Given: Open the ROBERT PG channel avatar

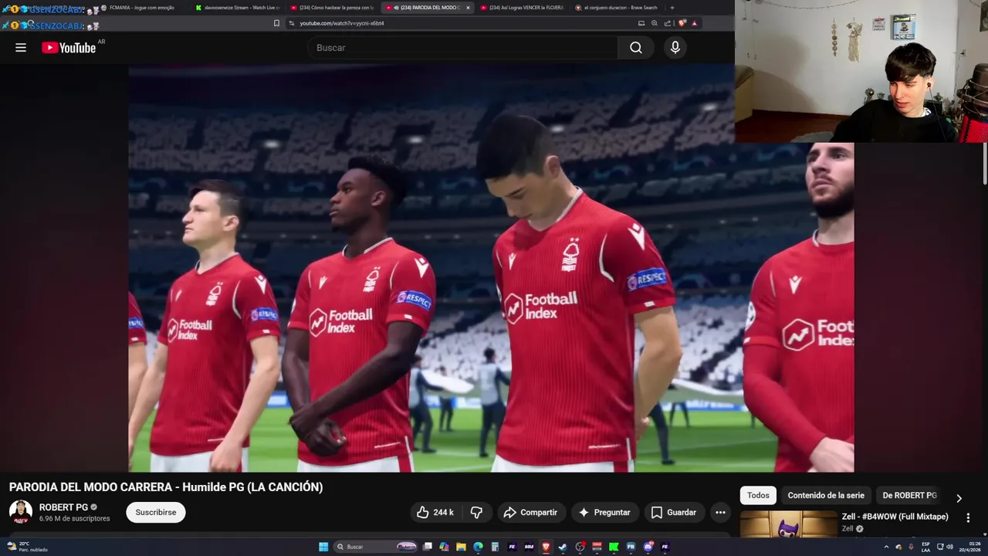Looking at the screenshot, I should coord(21,512).
